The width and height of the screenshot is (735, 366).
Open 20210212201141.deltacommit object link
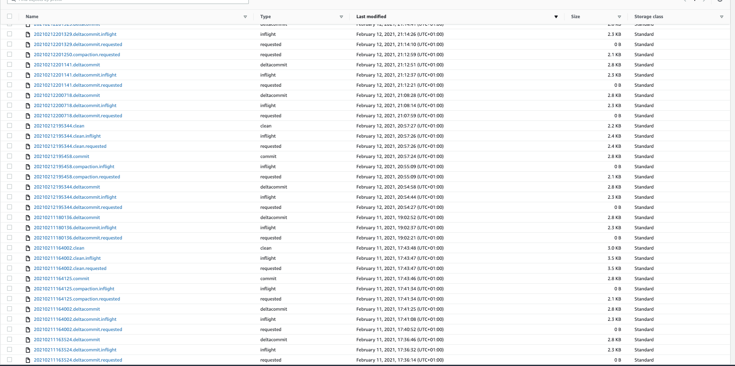point(67,65)
